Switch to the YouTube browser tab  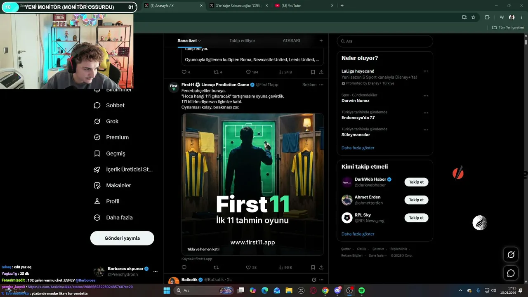click(304, 6)
